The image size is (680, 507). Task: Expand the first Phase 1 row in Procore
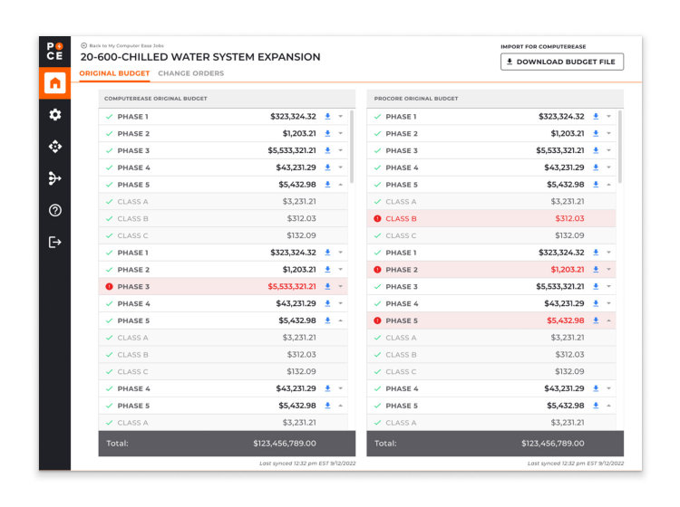click(x=608, y=117)
